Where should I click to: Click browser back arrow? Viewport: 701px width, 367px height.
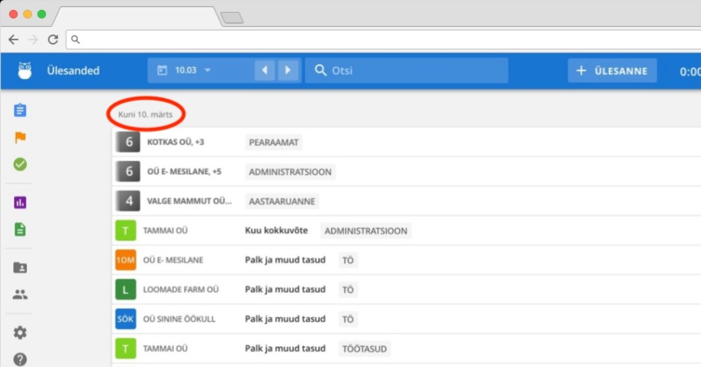(13, 40)
